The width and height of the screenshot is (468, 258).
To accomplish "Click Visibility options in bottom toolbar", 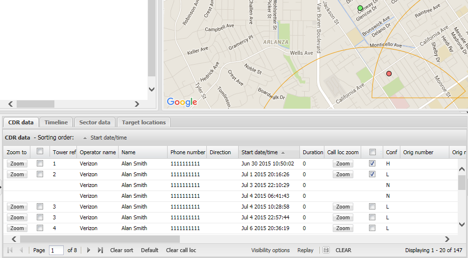I will (x=270, y=250).
